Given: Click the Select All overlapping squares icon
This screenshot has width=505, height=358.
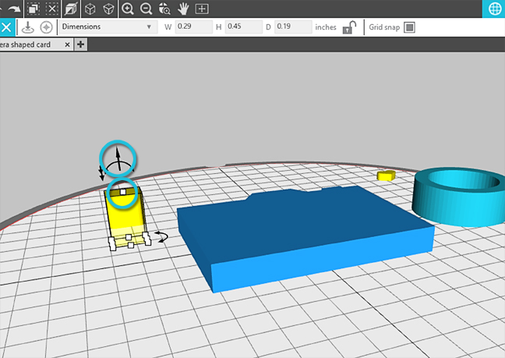Looking at the screenshot, I should click(x=34, y=9).
